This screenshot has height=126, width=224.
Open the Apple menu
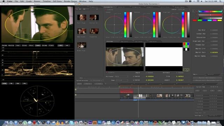tap(3, 1)
